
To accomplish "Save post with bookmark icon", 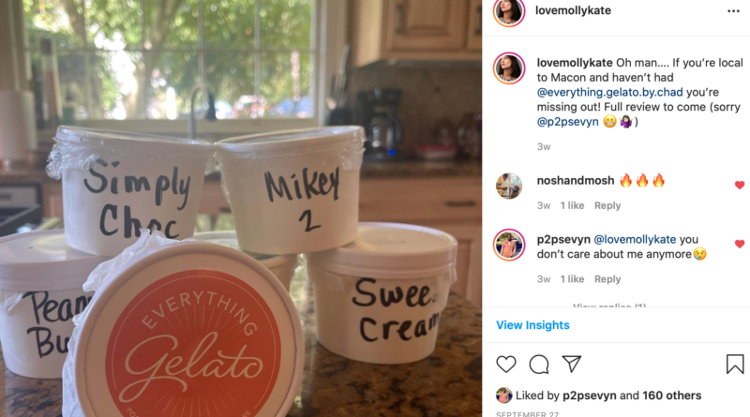I will click(735, 364).
